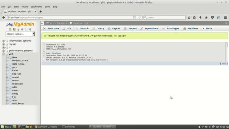The image size is (229, 129).
Task: Click the phpMyAdmin logo
Action: [20, 24]
